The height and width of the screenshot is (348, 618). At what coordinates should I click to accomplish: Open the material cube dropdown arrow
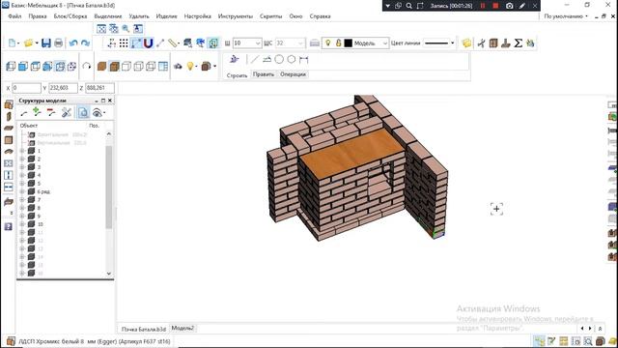point(214,67)
